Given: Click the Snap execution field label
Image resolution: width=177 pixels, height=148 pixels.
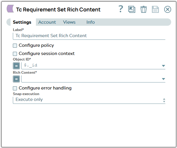Looking at the screenshot, I should pos(26,94).
